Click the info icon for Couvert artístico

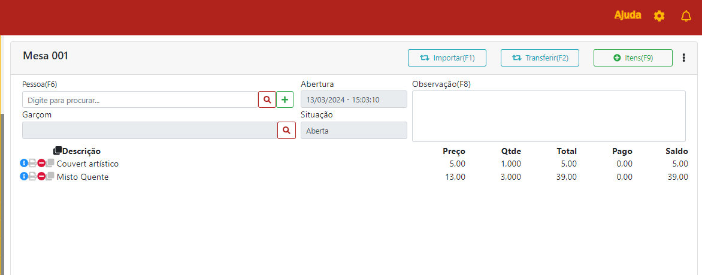click(24, 163)
